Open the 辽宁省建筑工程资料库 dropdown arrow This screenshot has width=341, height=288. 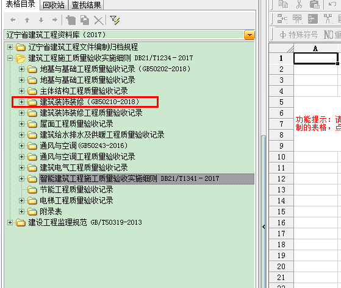[x=249, y=35]
